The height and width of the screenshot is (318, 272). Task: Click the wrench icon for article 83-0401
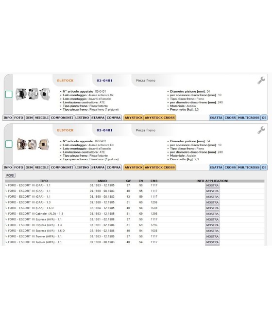(261, 130)
